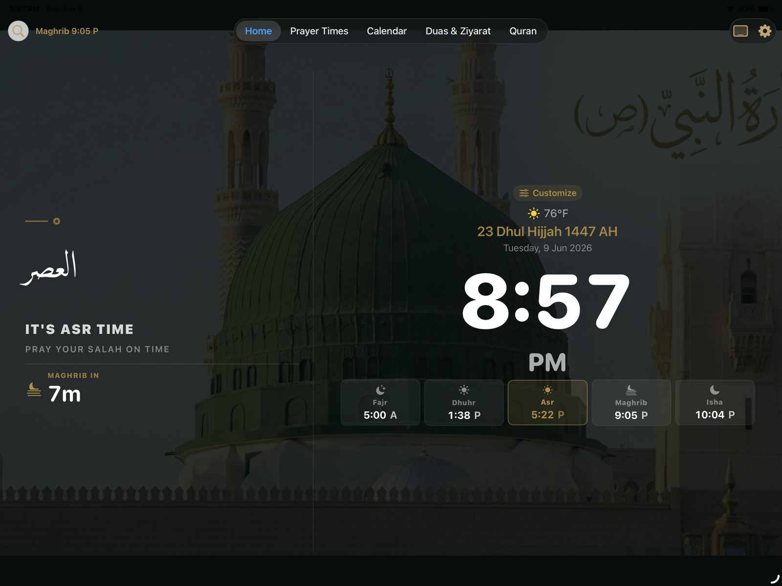
Task: Click PRAY YOUR SALAH ON TIME text
Action: tap(97, 349)
